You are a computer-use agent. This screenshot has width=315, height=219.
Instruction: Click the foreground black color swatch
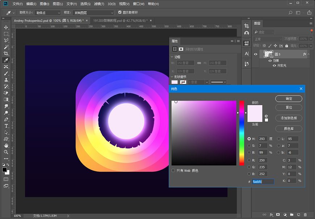4,169
